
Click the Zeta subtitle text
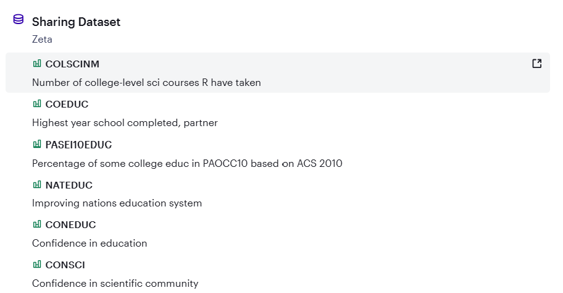(43, 40)
